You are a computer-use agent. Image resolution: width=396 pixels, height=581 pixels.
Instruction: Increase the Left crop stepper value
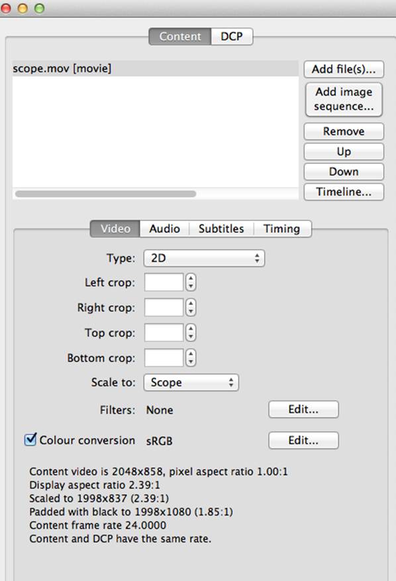coord(191,279)
